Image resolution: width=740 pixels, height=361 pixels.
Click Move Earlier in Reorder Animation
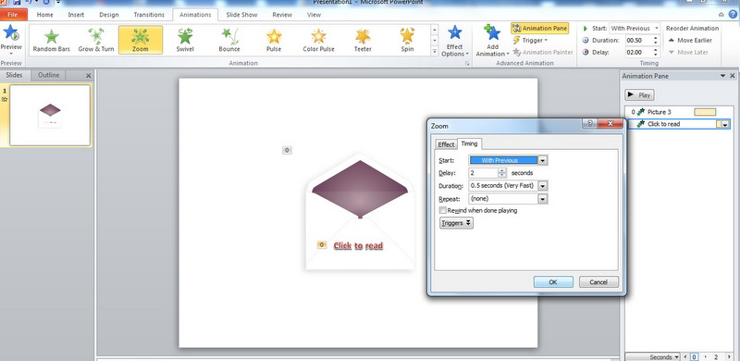690,40
